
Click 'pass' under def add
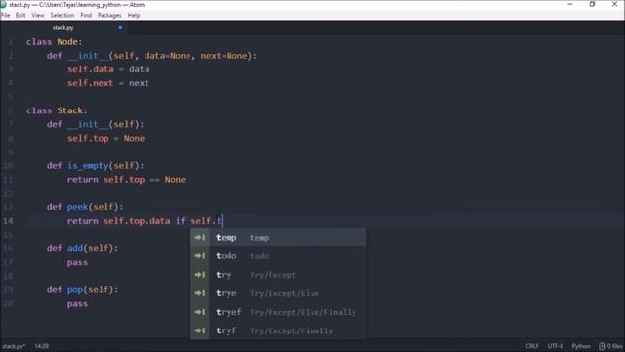pos(77,262)
